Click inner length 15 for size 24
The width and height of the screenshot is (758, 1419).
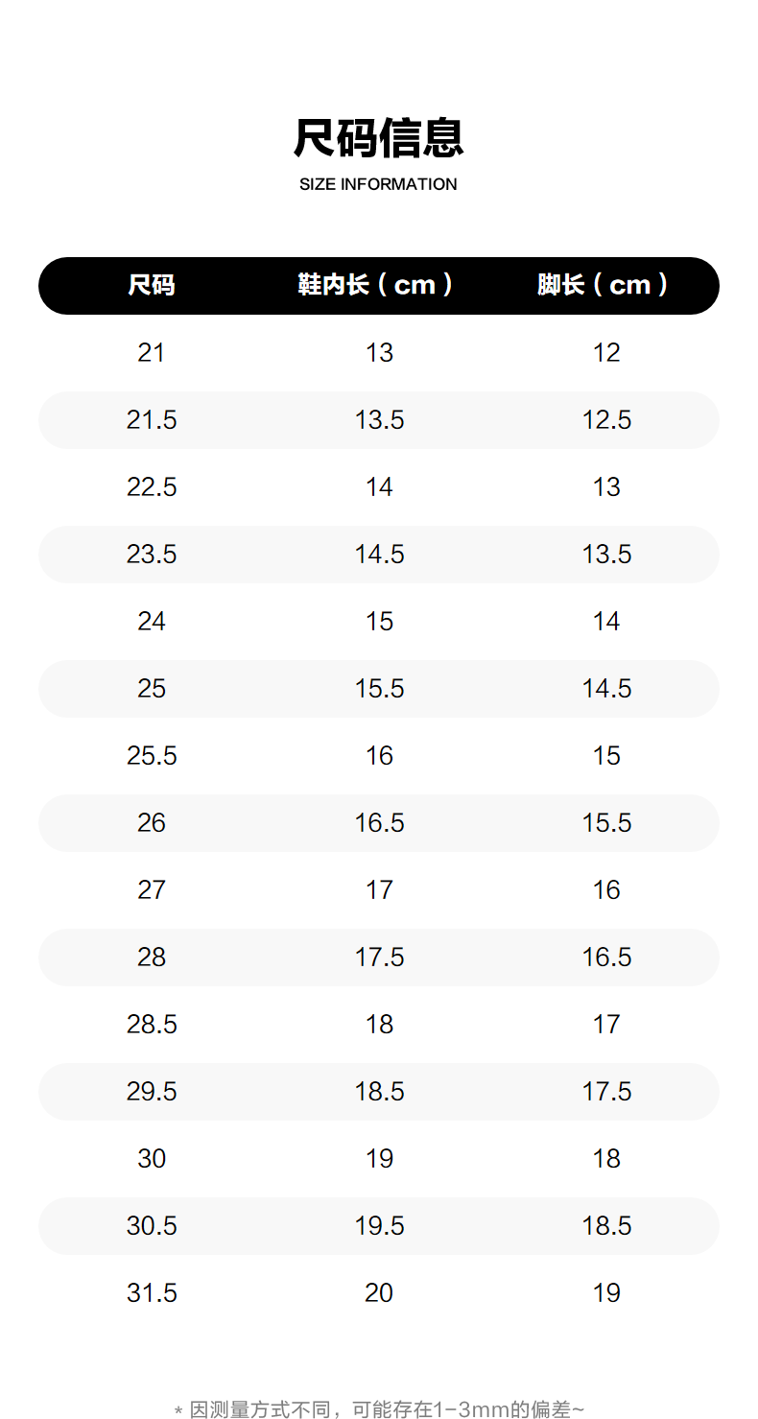point(379,622)
